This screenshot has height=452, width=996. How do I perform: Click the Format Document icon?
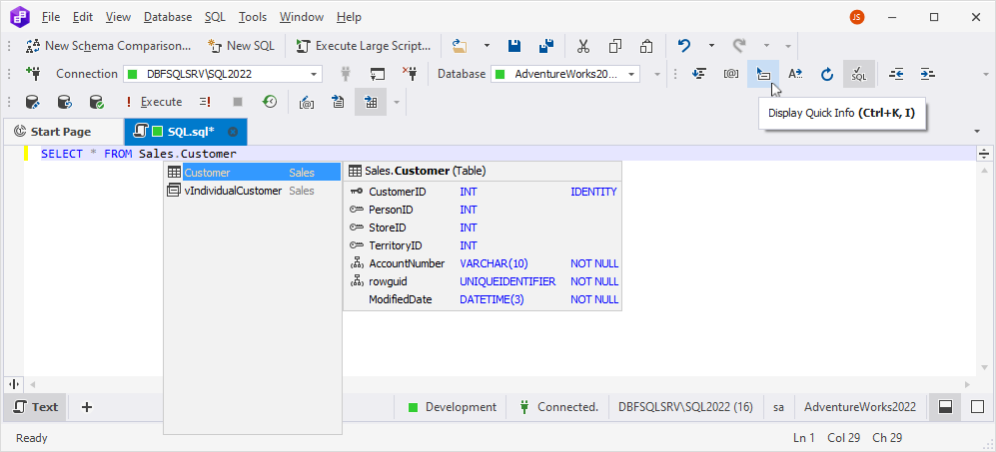coord(699,74)
